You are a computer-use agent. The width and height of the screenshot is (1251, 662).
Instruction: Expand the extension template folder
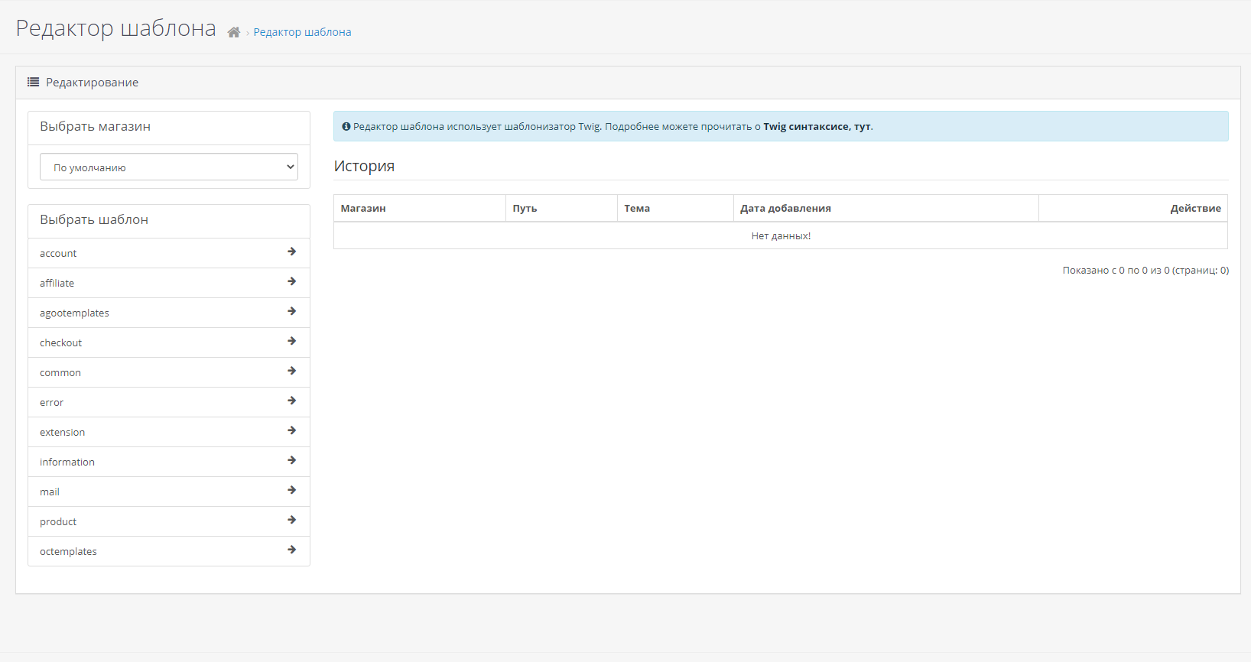pos(63,433)
